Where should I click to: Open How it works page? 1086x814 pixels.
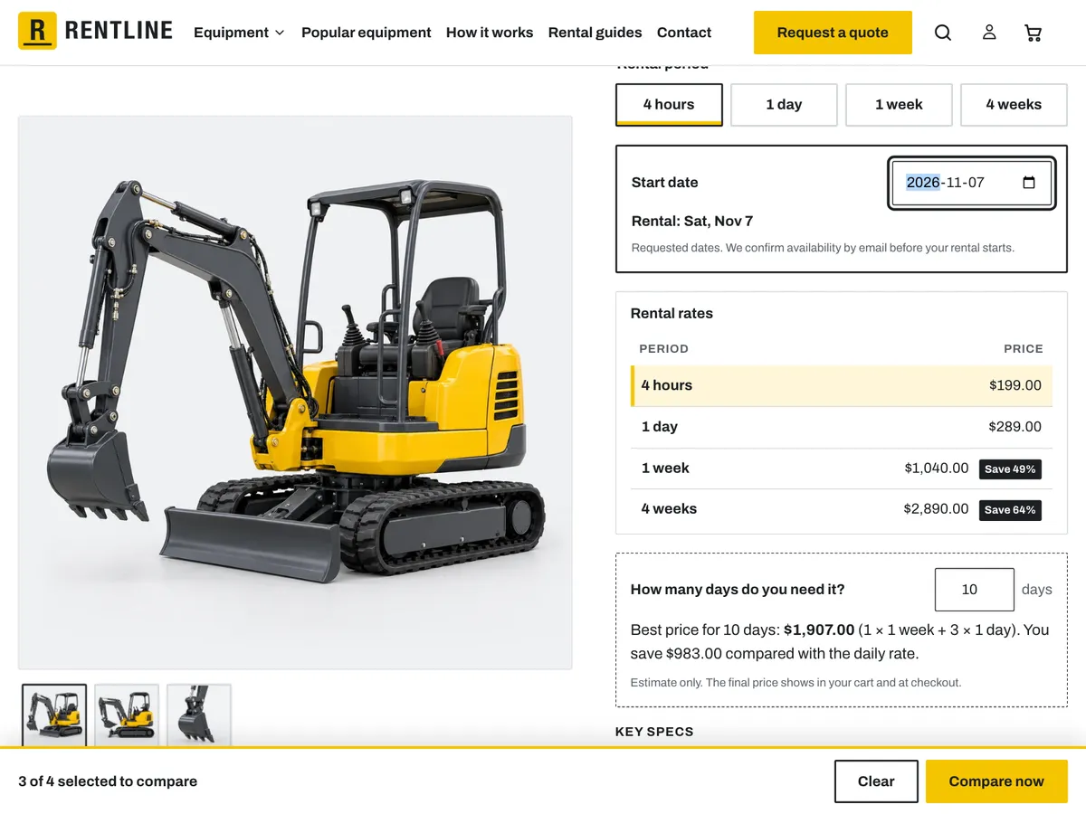tap(490, 33)
